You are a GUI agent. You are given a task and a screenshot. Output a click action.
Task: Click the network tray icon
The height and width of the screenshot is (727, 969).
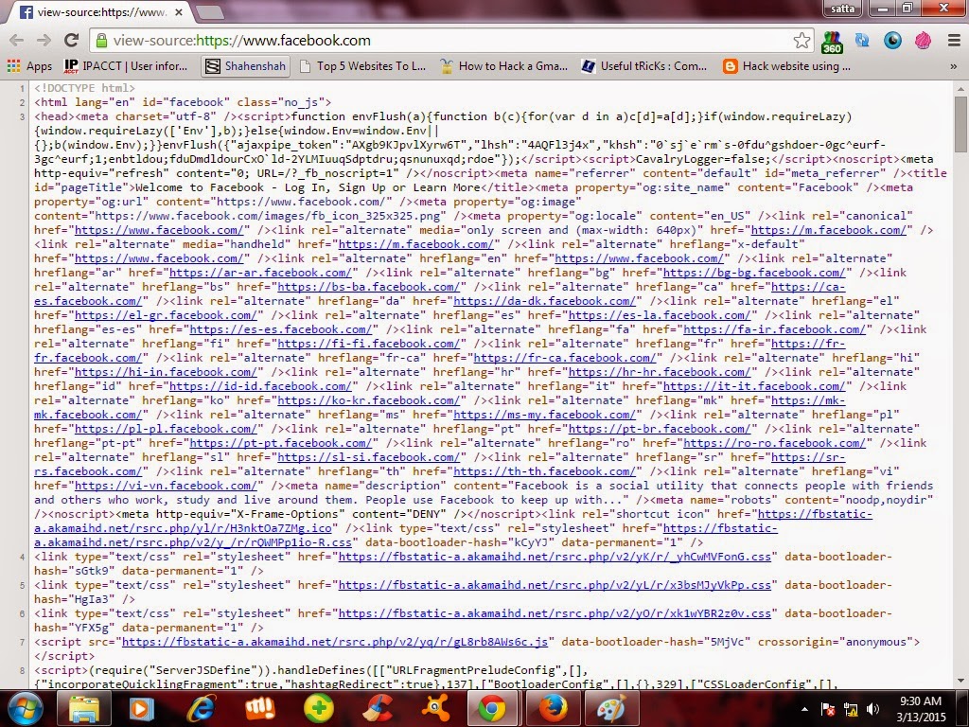[x=851, y=709]
